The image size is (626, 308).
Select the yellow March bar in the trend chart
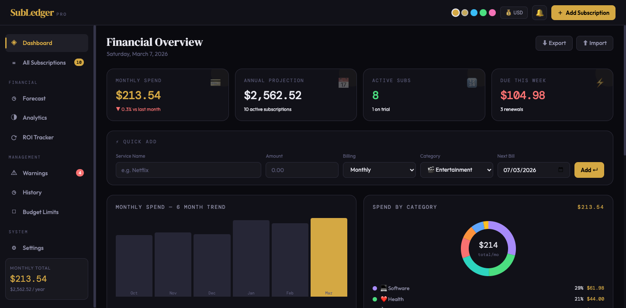[x=329, y=257]
